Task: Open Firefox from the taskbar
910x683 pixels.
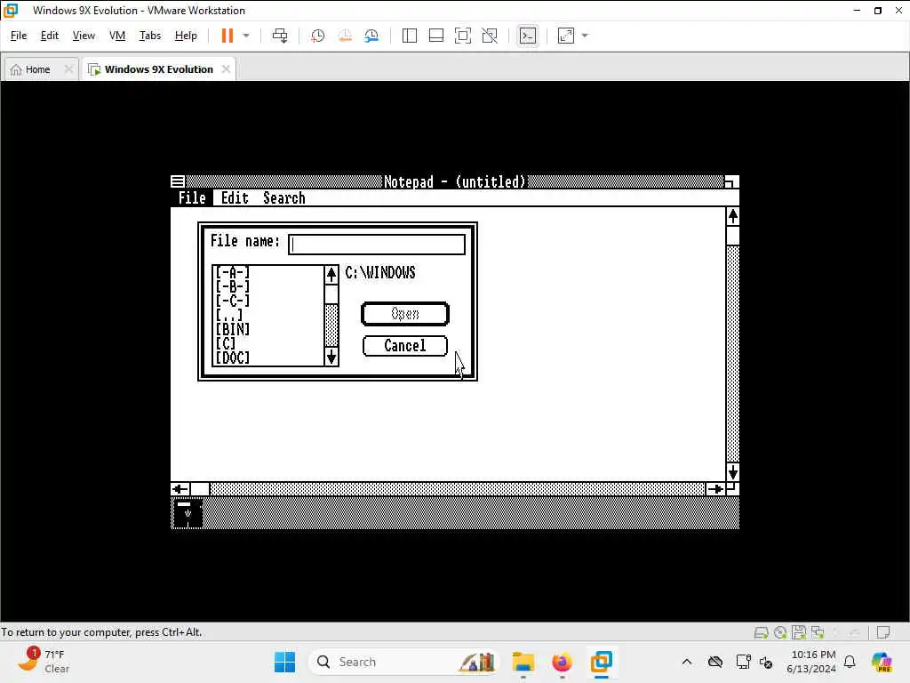Action: click(562, 662)
